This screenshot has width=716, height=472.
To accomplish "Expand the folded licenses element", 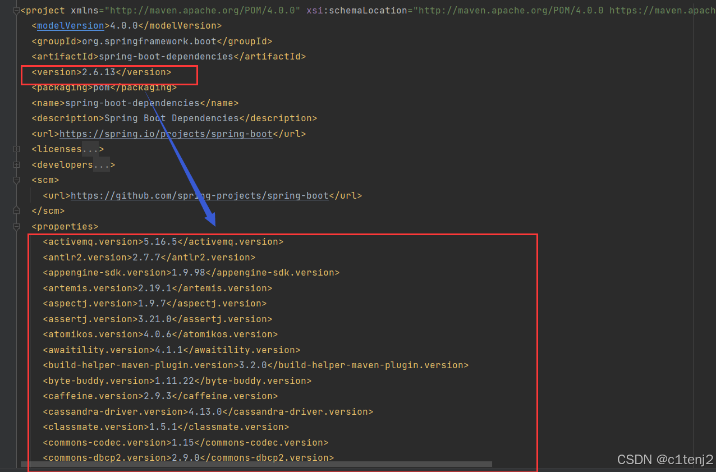I will coord(16,149).
